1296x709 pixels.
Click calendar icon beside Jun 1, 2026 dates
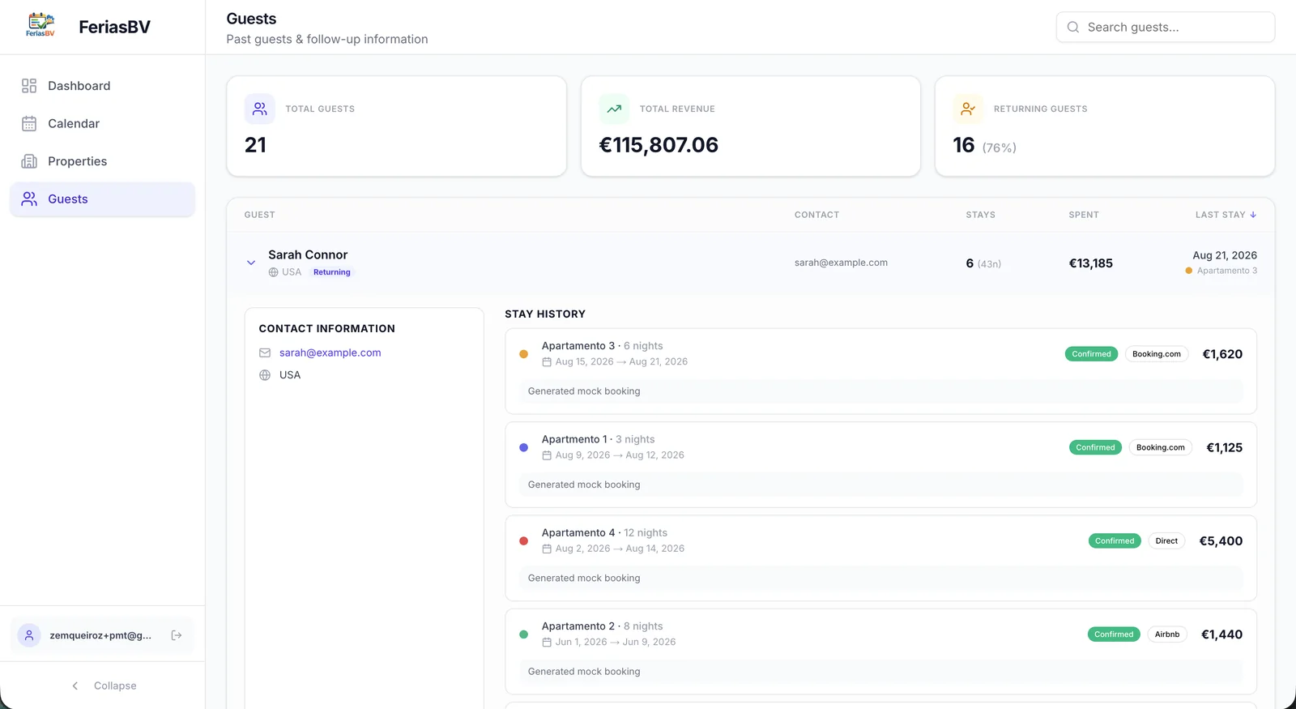coord(547,642)
